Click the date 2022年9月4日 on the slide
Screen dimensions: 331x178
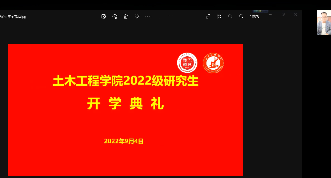point(124,141)
